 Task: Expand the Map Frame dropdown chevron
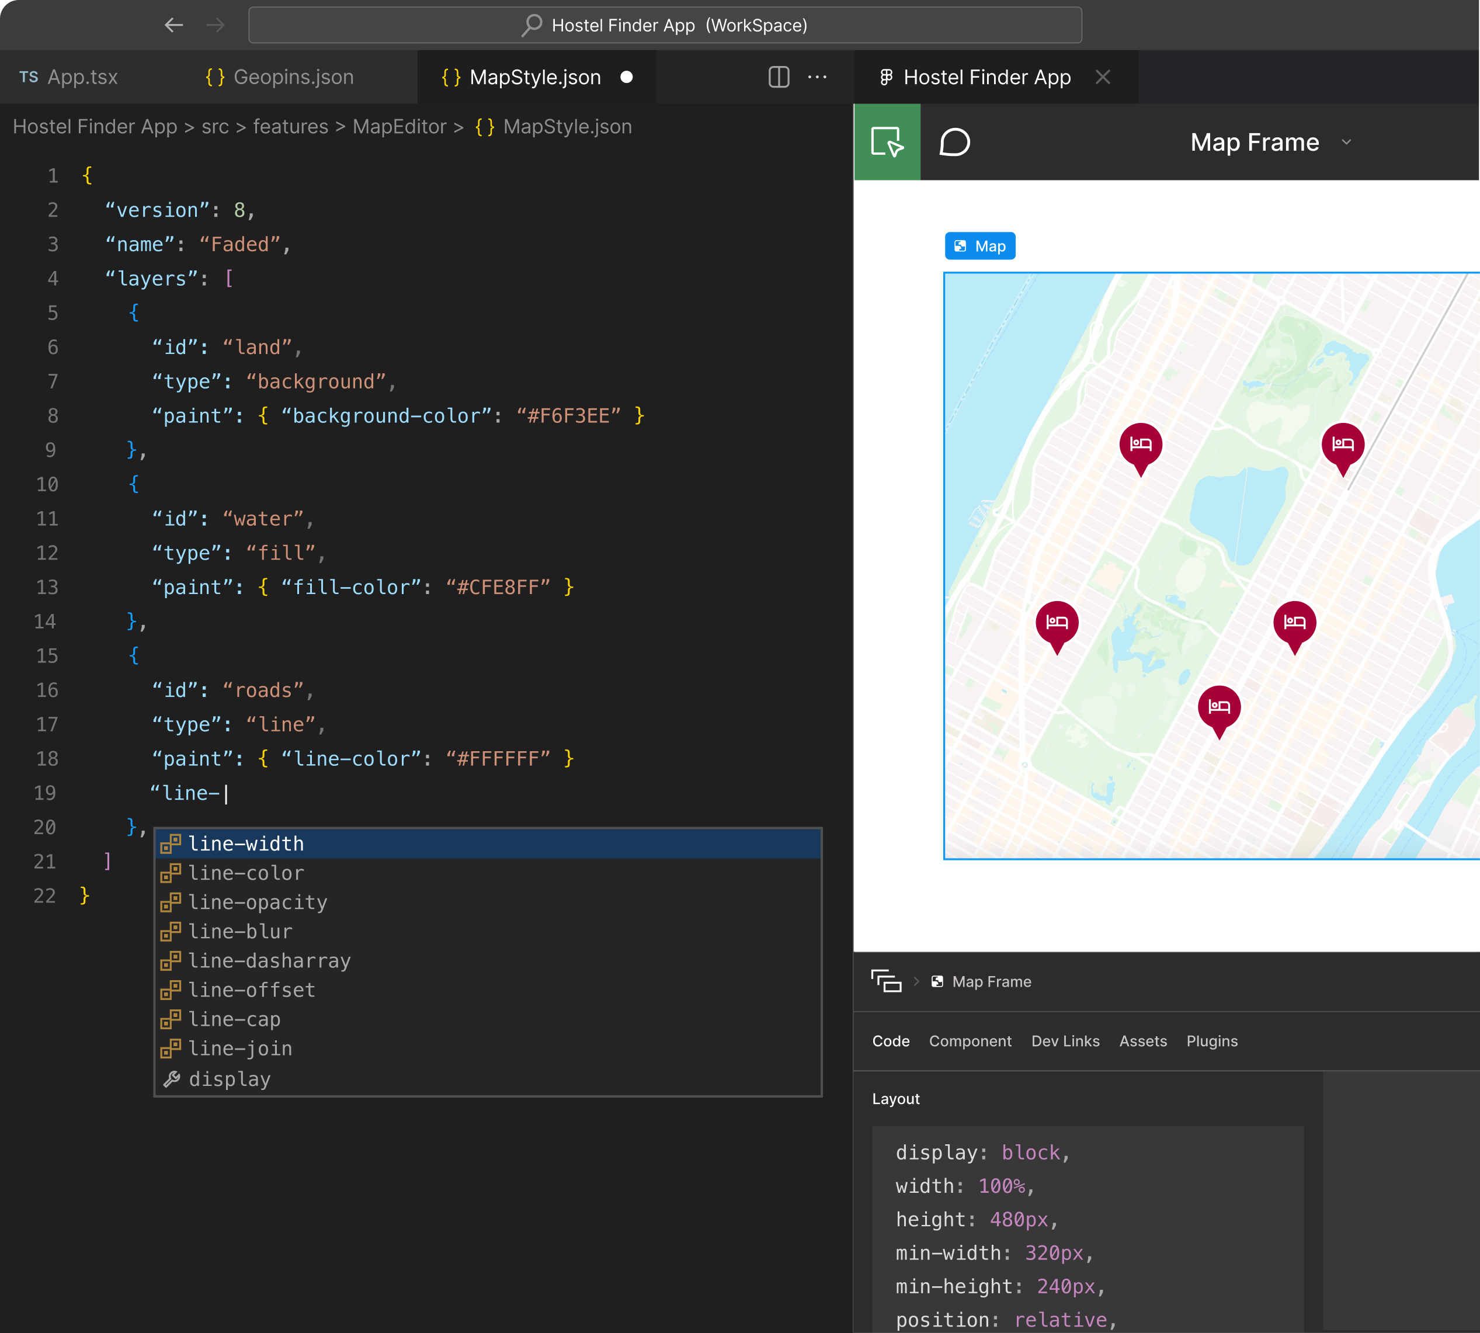click(1346, 142)
